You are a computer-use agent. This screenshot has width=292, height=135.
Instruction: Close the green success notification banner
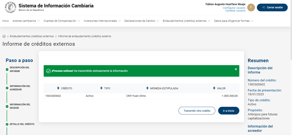[236, 69]
